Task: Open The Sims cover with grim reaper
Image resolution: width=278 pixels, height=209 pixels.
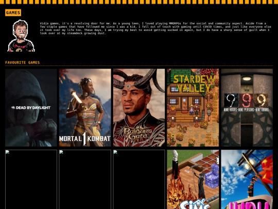Action: [x=193, y=180]
